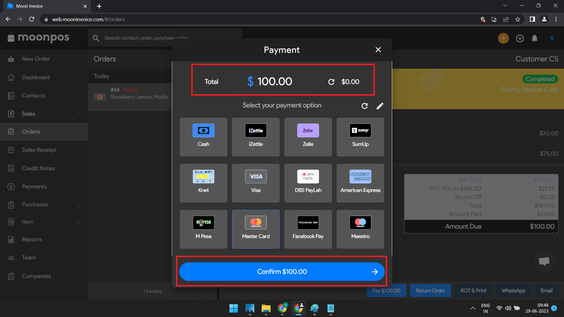Viewport: 564px width, 317px height.
Task: Select the Maestro card option
Action: 360,229
